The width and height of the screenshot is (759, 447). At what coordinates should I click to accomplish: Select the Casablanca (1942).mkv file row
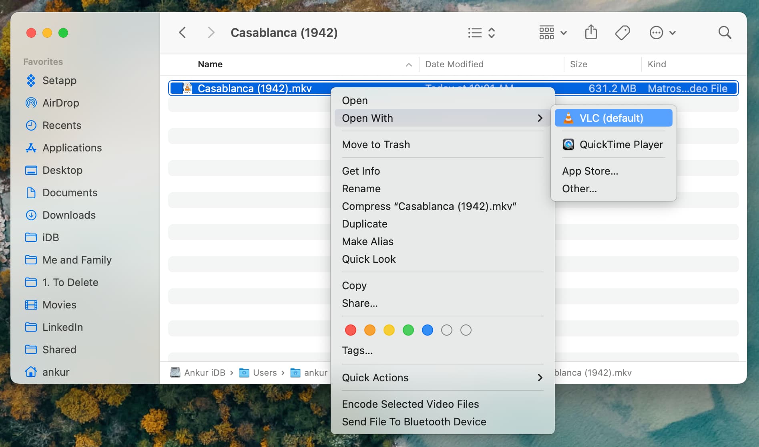pos(453,88)
